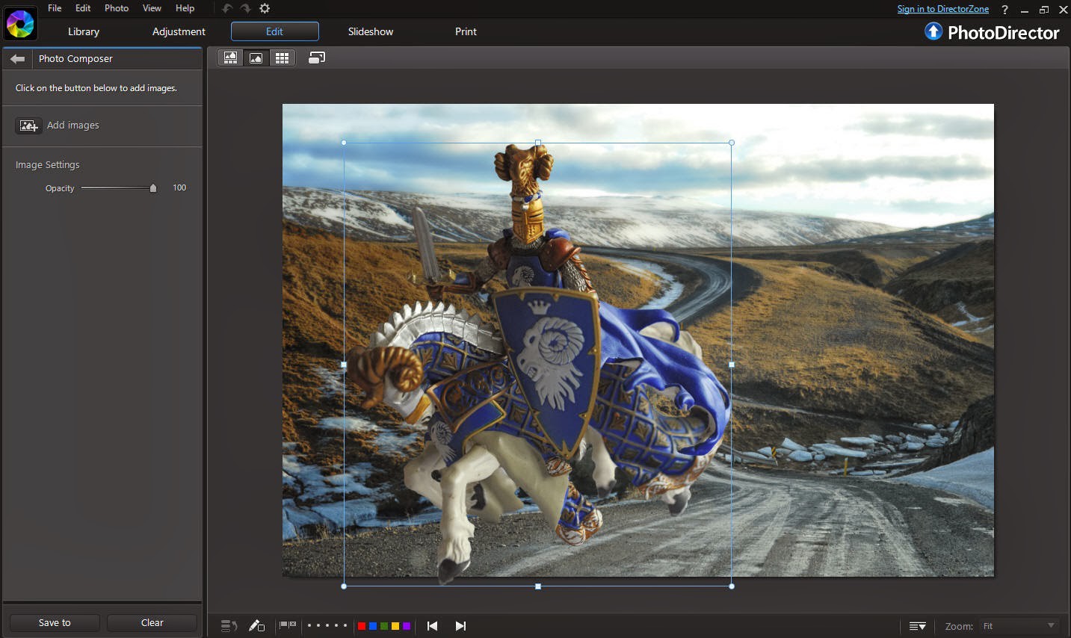Switch to the Adjustment tab

click(x=179, y=31)
